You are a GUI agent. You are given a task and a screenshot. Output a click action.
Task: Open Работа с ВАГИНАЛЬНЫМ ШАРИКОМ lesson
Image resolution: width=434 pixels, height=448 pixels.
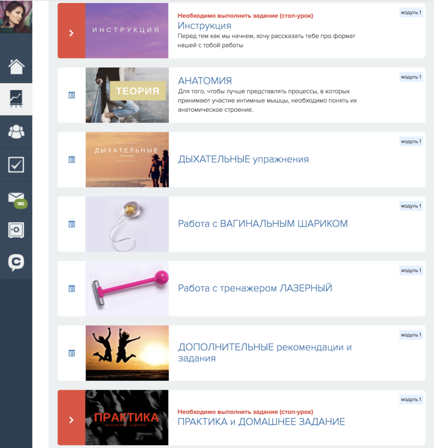click(x=262, y=224)
